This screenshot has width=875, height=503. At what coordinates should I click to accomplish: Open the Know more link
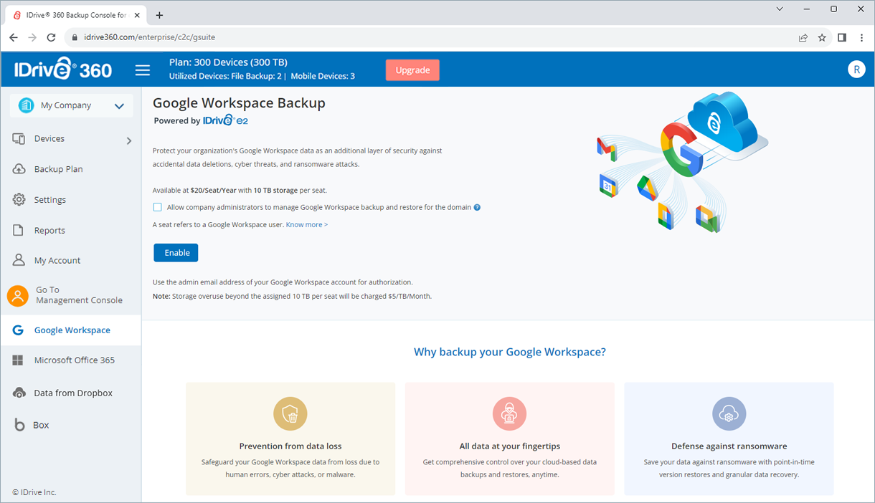click(307, 225)
